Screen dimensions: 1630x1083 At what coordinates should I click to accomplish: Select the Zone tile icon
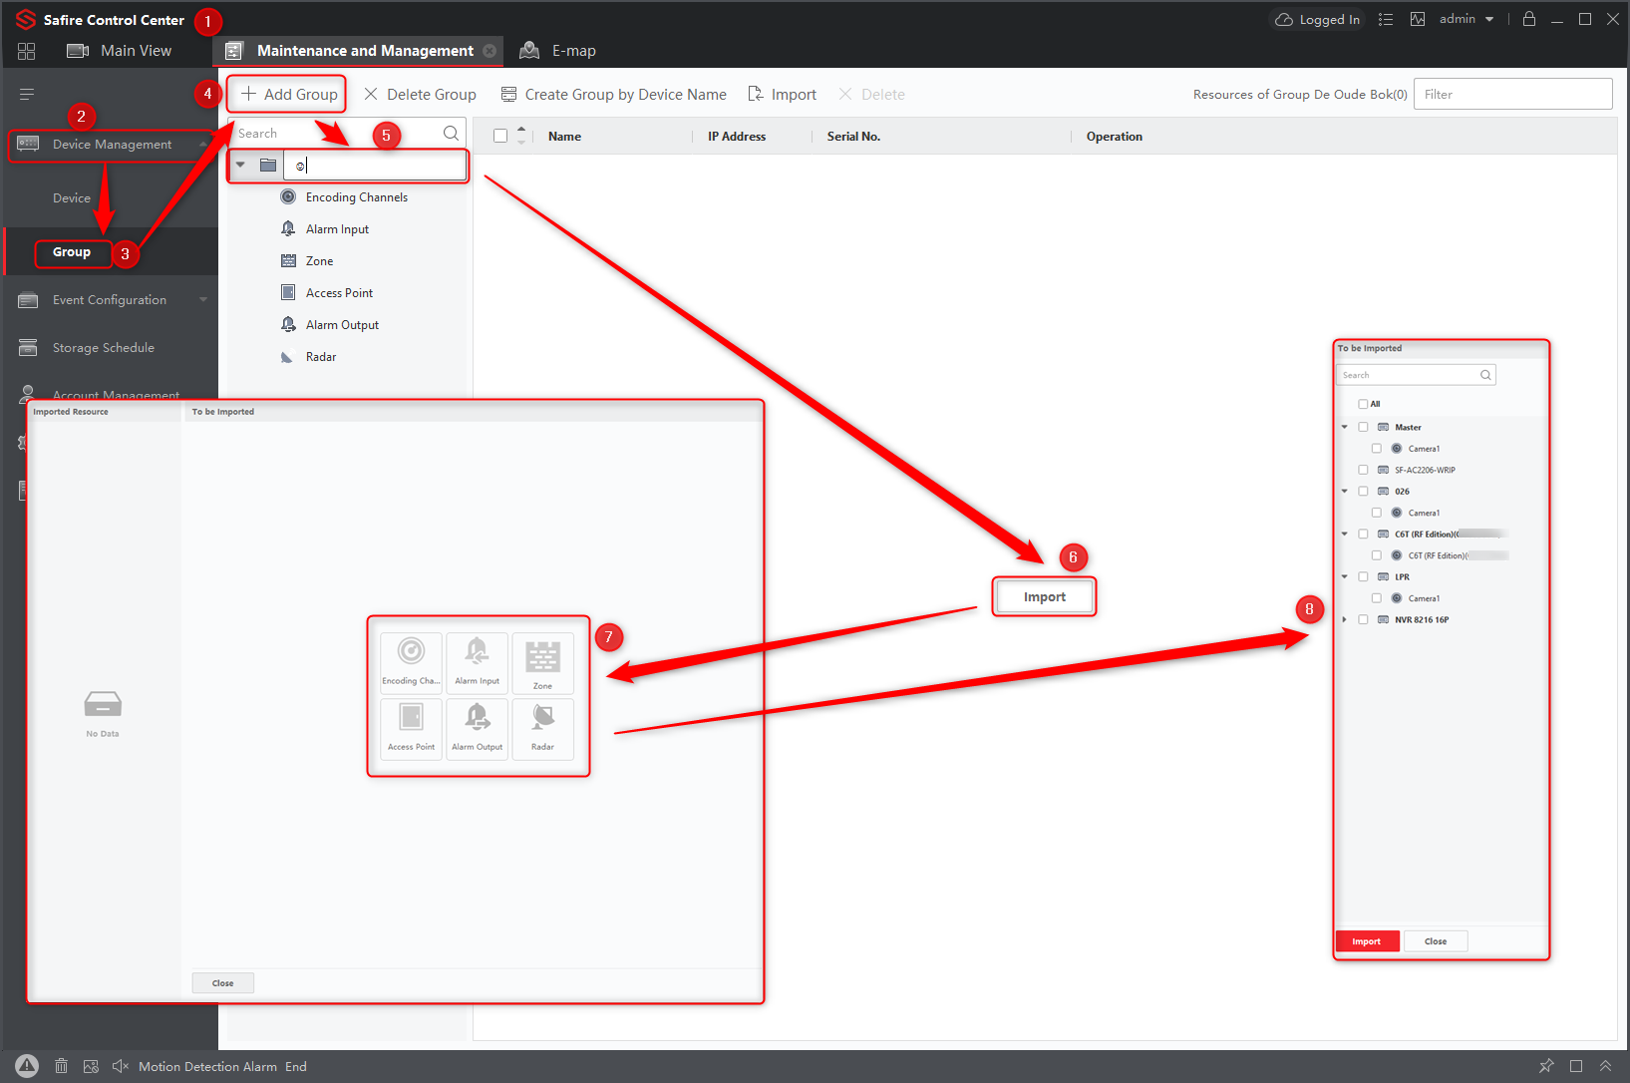pos(542,662)
